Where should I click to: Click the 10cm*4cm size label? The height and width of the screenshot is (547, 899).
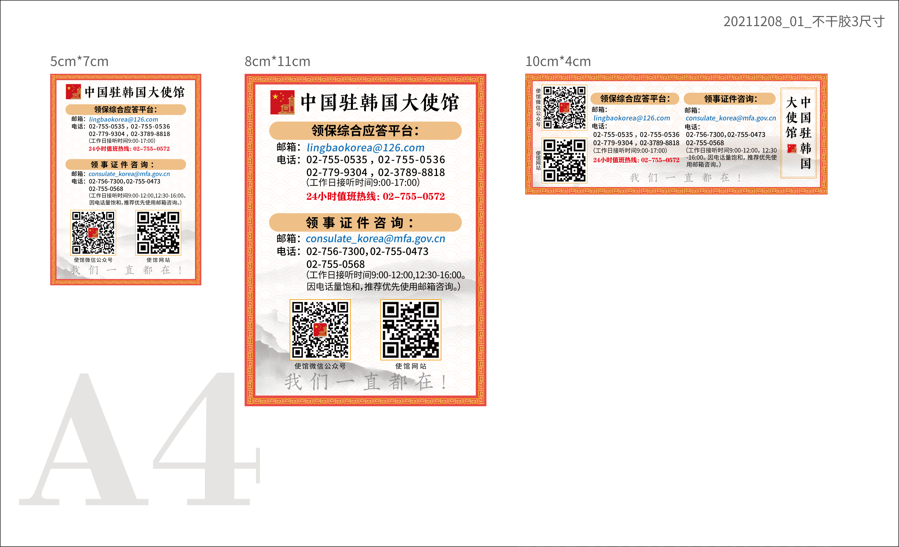[558, 61]
